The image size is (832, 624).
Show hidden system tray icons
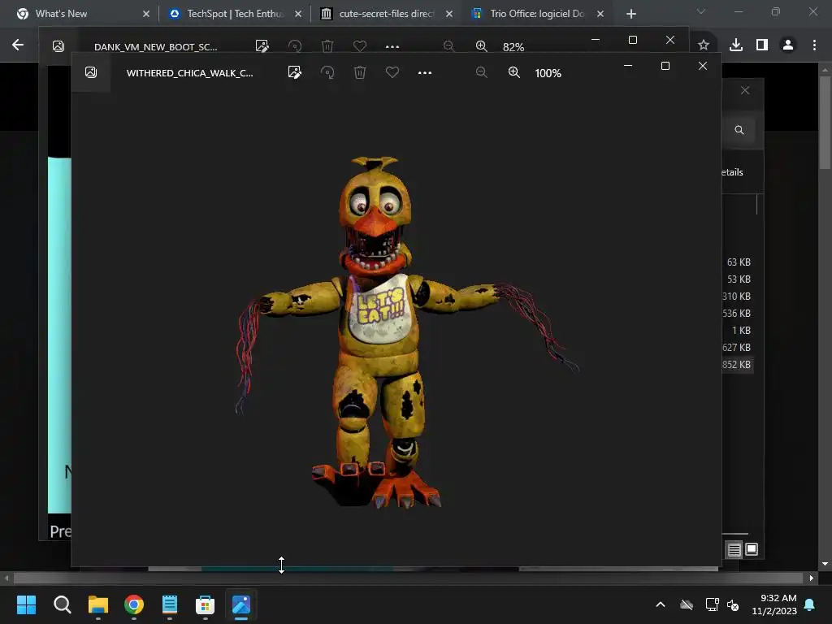point(661,604)
